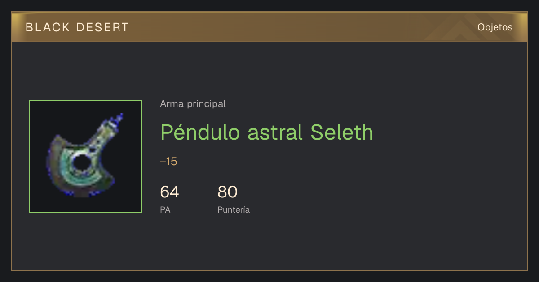Click the green border of item thumbnail

29,156
